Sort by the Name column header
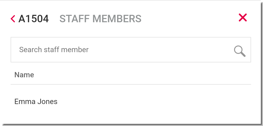Screen dimensions: 263x126 (x=24, y=75)
